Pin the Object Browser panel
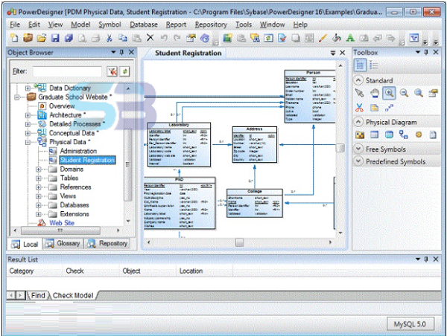The height and width of the screenshot is (336, 447). [121, 52]
